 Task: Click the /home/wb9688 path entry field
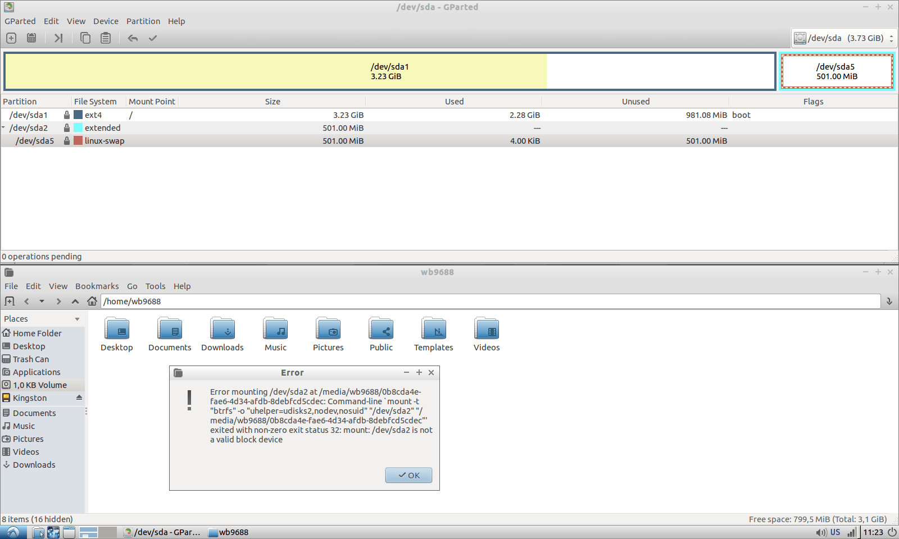point(491,302)
